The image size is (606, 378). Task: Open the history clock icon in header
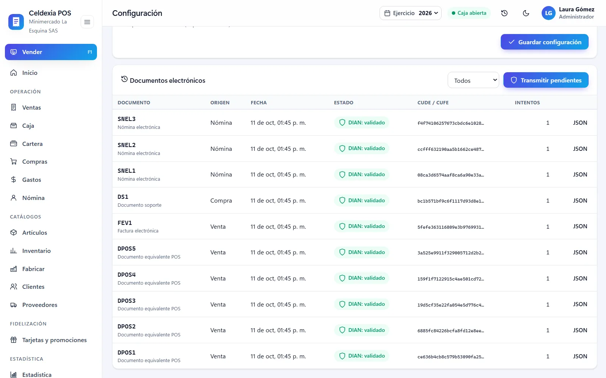504,13
